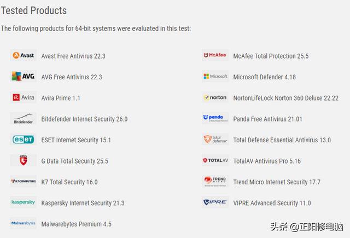The width and height of the screenshot is (350, 238).
Task: Click the McAfee logo icon
Action: coord(215,55)
